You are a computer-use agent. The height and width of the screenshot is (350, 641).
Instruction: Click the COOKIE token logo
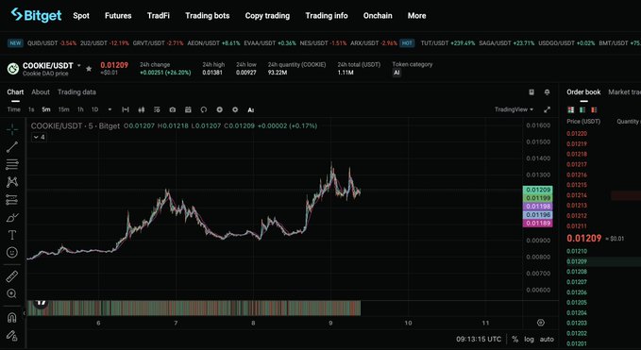[13, 69]
